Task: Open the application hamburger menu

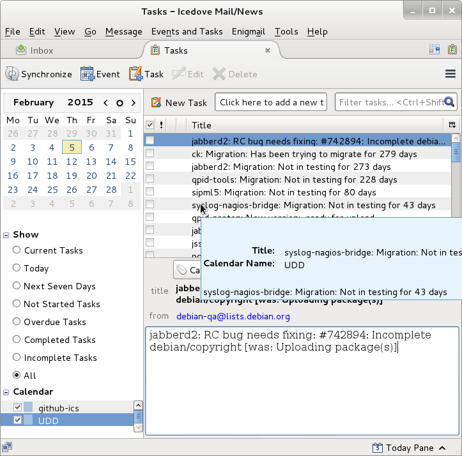Action: click(x=450, y=73)
